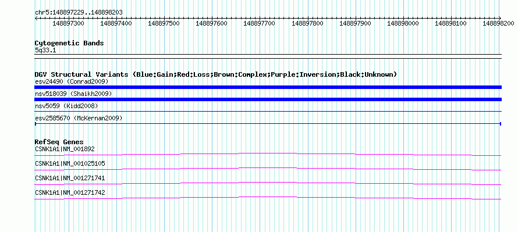
Task: Open variant esv2585670 (McKernan2009) label
Action: 79,118
